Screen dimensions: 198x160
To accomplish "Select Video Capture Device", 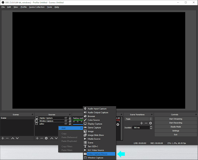I will pos(99,154).
